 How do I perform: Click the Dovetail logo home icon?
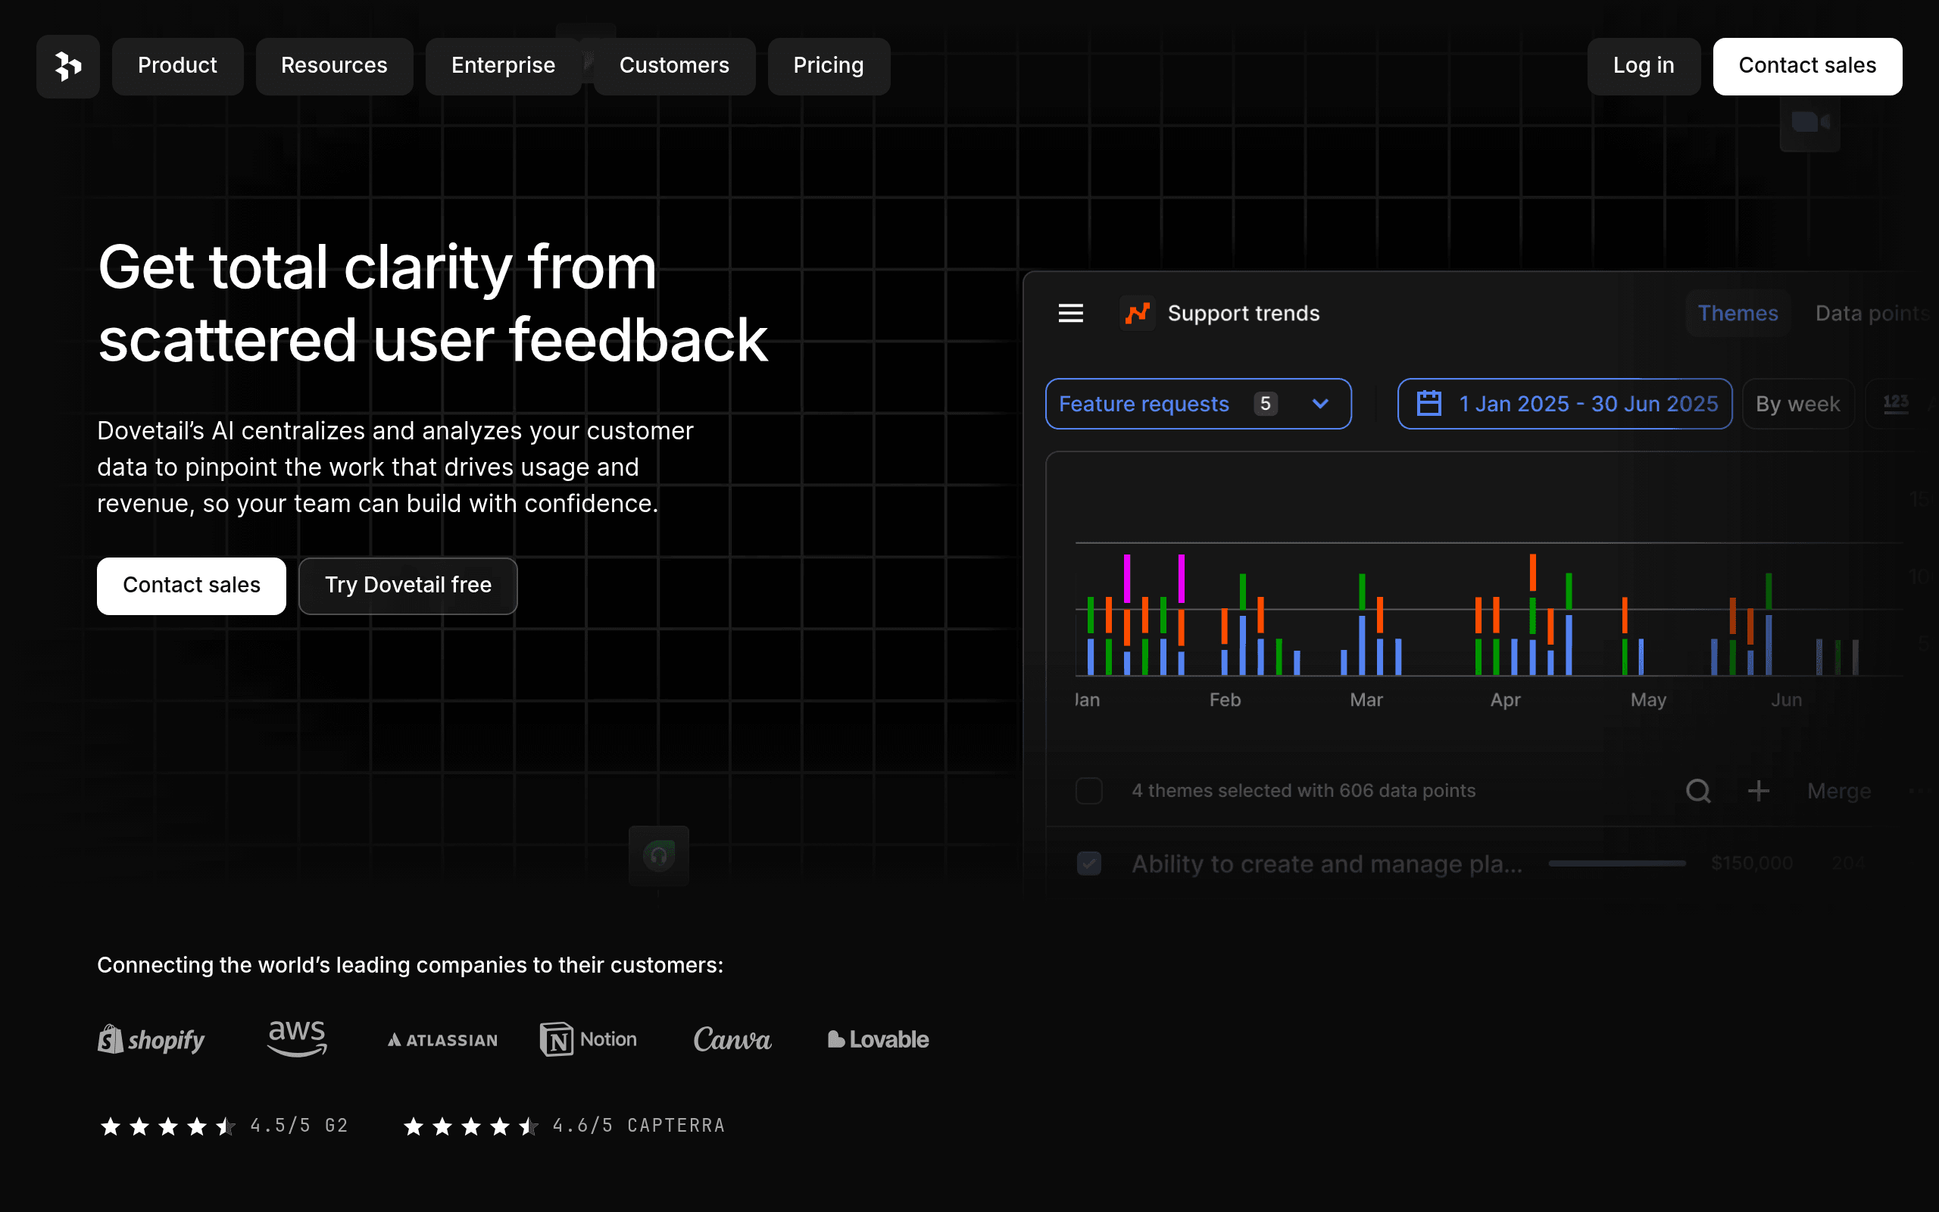68,66
